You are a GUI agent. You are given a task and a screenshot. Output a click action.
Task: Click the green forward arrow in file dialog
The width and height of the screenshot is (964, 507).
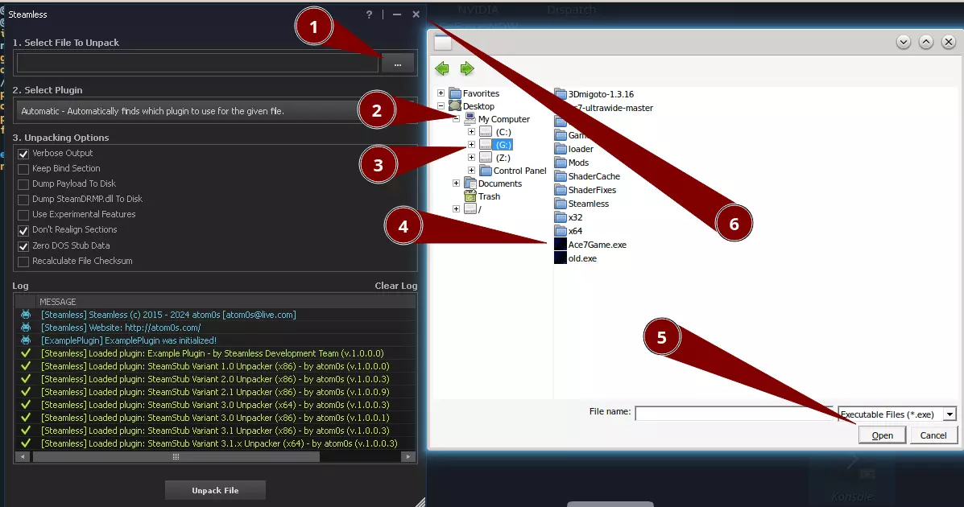pyautogui.click(x=467, y=69)
